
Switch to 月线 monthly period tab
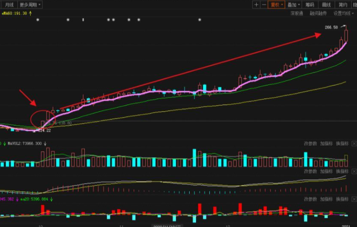(9, 5)
